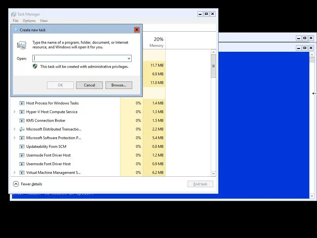Click the Updateability From SCM icon
Image resolution: width=317 pixels, height=238 pixels.
(22, 147)
